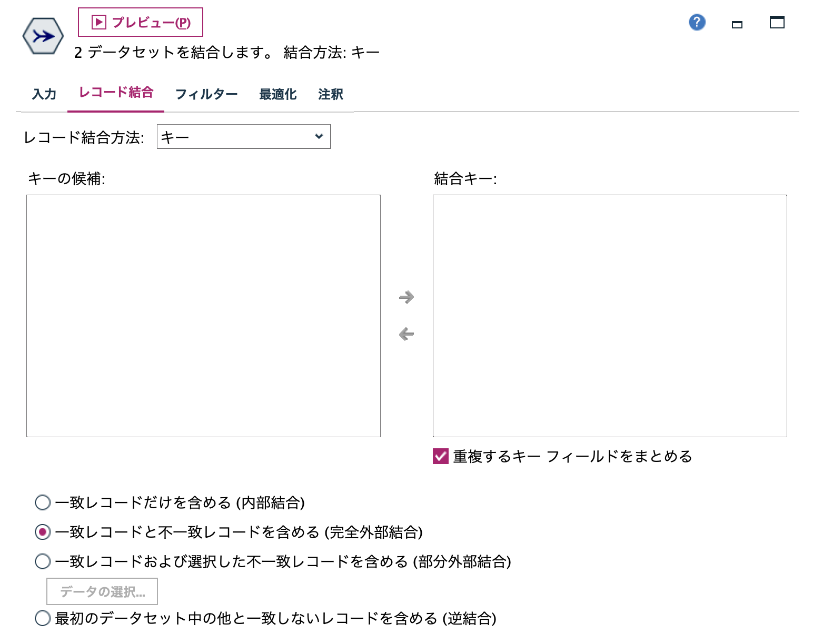Uncheck 重複するキー フィールドをまとめる
Screen dimensions: 813x644
coord(439,456)
